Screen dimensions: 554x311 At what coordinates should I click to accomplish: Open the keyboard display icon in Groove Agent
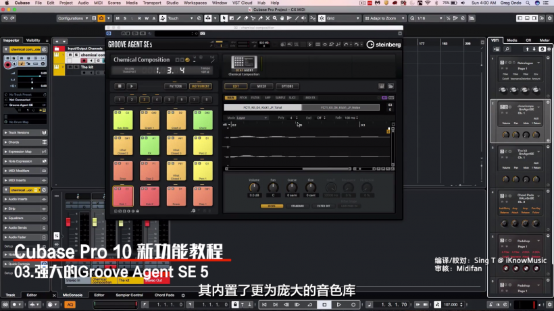tap(382, 86)
